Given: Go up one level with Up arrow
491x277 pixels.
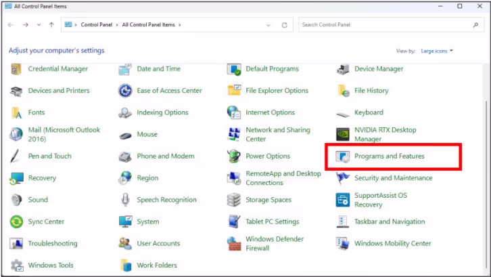Looking at the screenshot, I should pyautogui.click(x=51, y=25).
